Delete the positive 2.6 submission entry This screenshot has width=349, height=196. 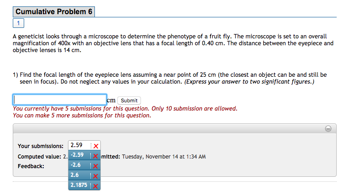[x=96, y=175]
